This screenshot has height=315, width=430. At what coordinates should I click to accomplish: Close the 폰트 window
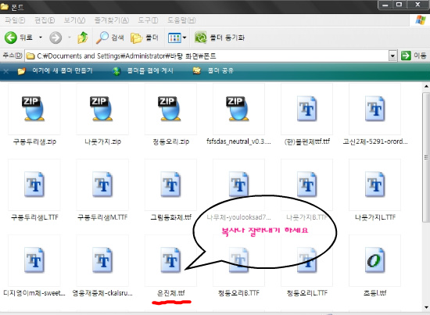[x=417, y=5]
